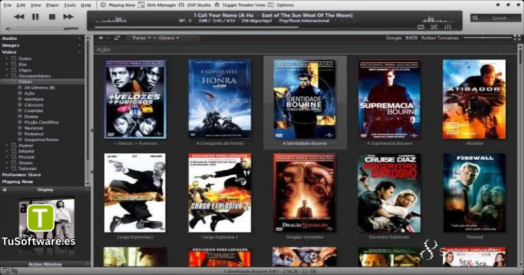This screenshot has height=275, width=524.
Task: Skip to previous track button
Action: (x=19, y=17)
